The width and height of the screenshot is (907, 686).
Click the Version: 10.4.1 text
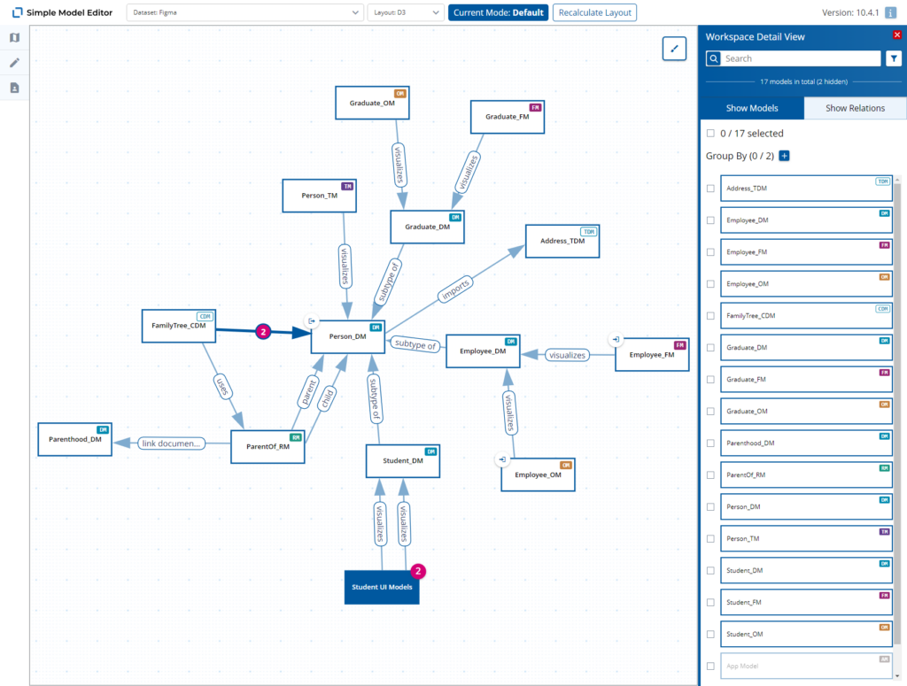(x=850, y=12)
